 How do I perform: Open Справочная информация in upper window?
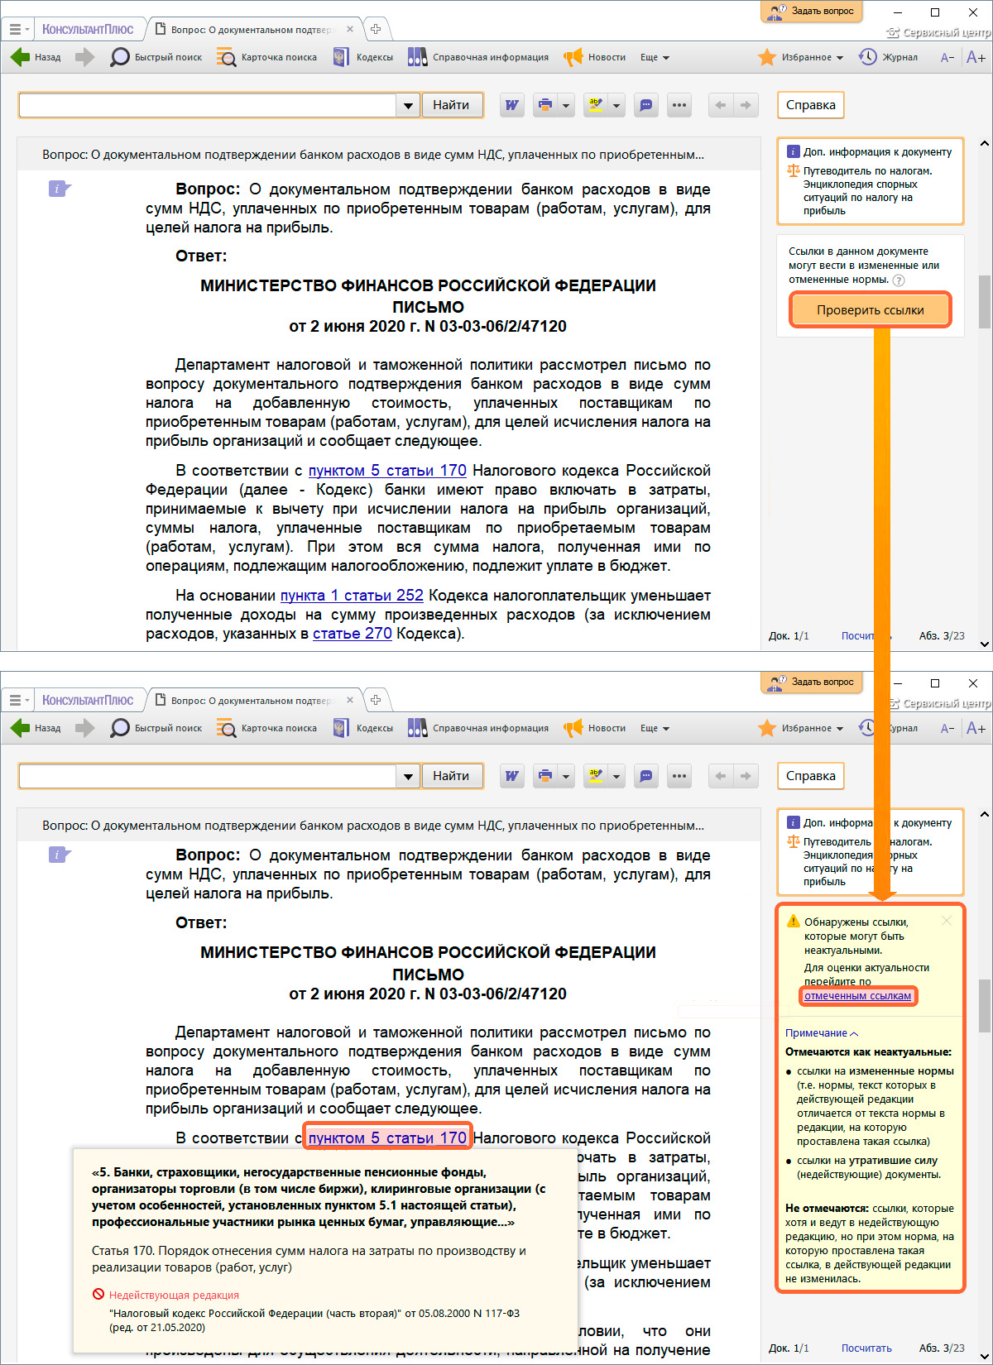click(x=478, y=57)
